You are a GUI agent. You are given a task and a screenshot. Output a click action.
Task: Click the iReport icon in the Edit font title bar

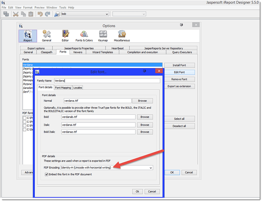(37, 72)
